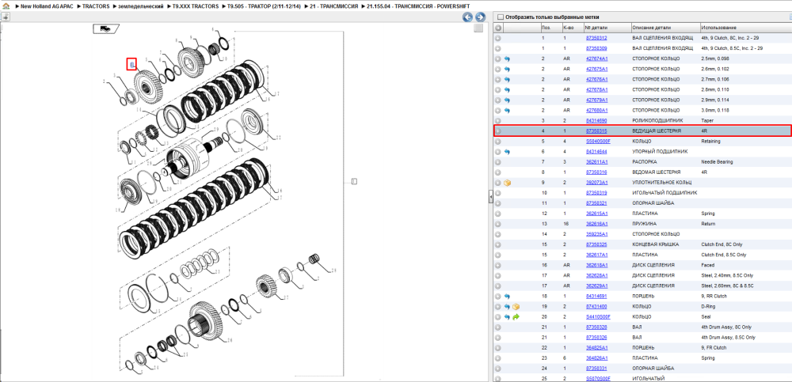The image size is (792, 382).
Task: Add part 84314690 using its plus icon
Action: coord(498,120)
